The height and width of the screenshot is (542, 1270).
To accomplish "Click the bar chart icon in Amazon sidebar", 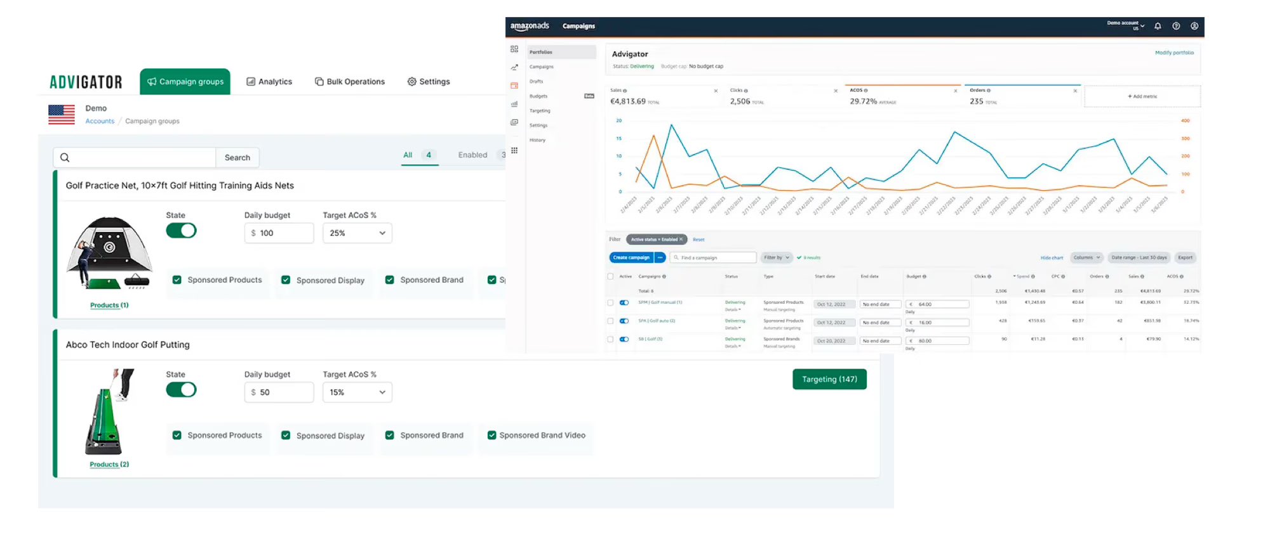I will [x=514, y=104].
